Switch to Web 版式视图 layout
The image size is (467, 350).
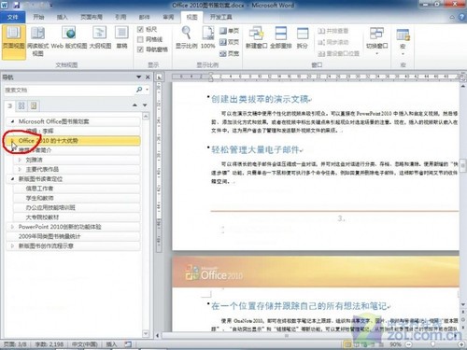69,38
